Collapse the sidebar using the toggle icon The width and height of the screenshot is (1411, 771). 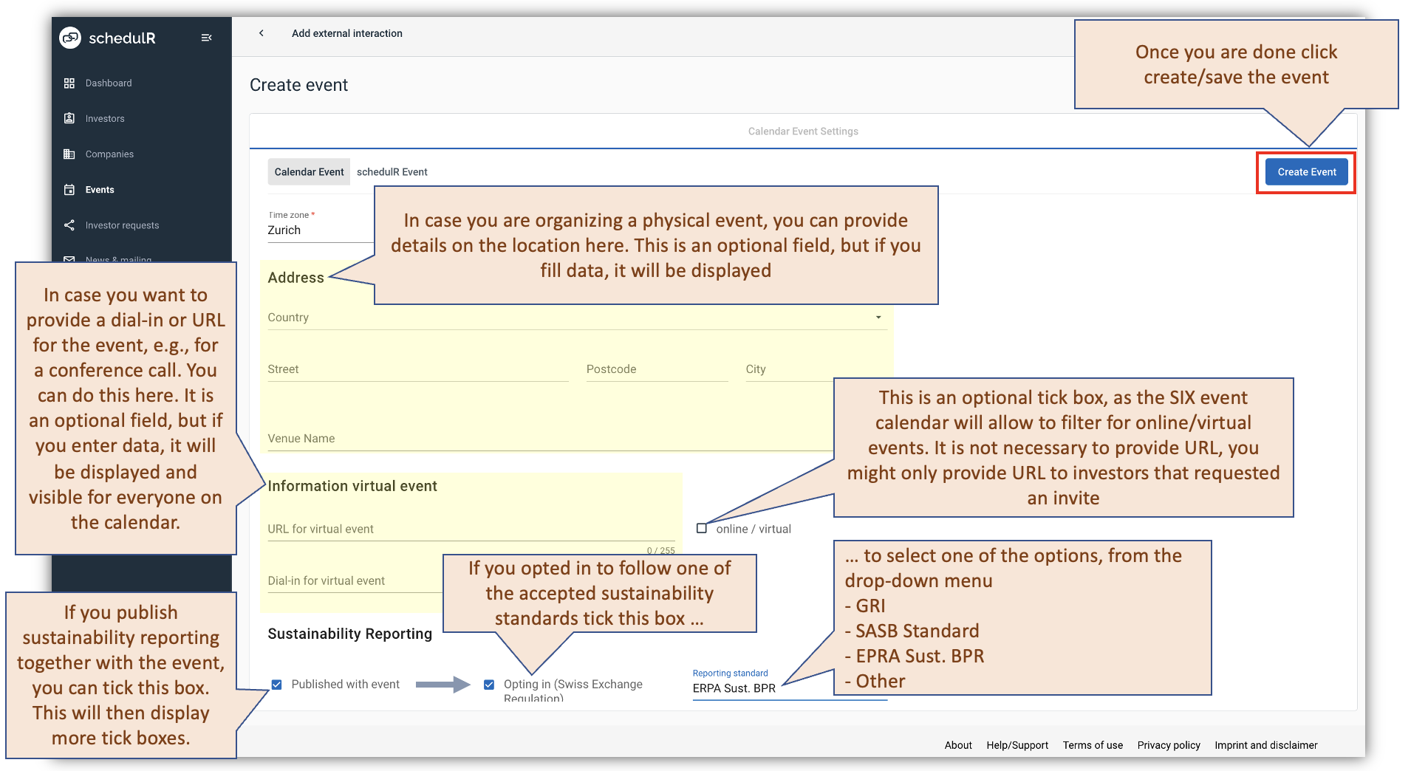(207, 37)
